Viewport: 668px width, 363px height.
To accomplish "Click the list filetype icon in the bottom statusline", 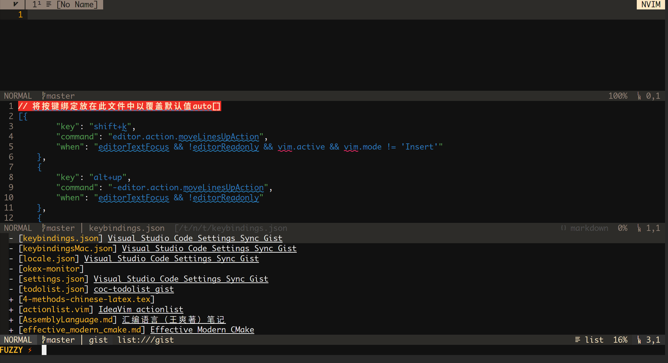I will [x=578, y=340].
